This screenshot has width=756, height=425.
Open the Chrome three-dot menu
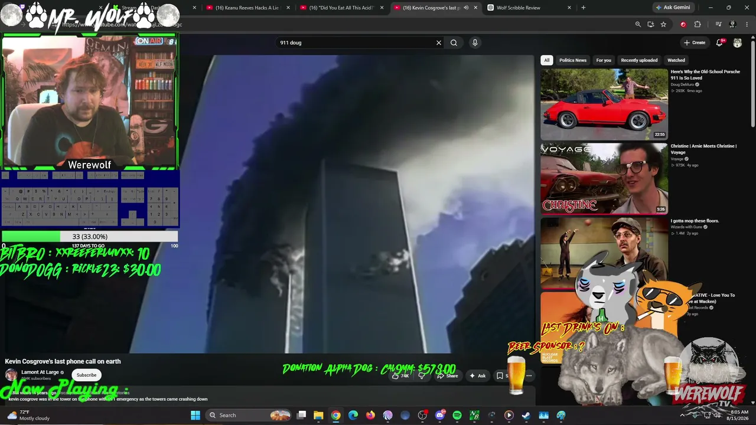[x=747, y=24]
